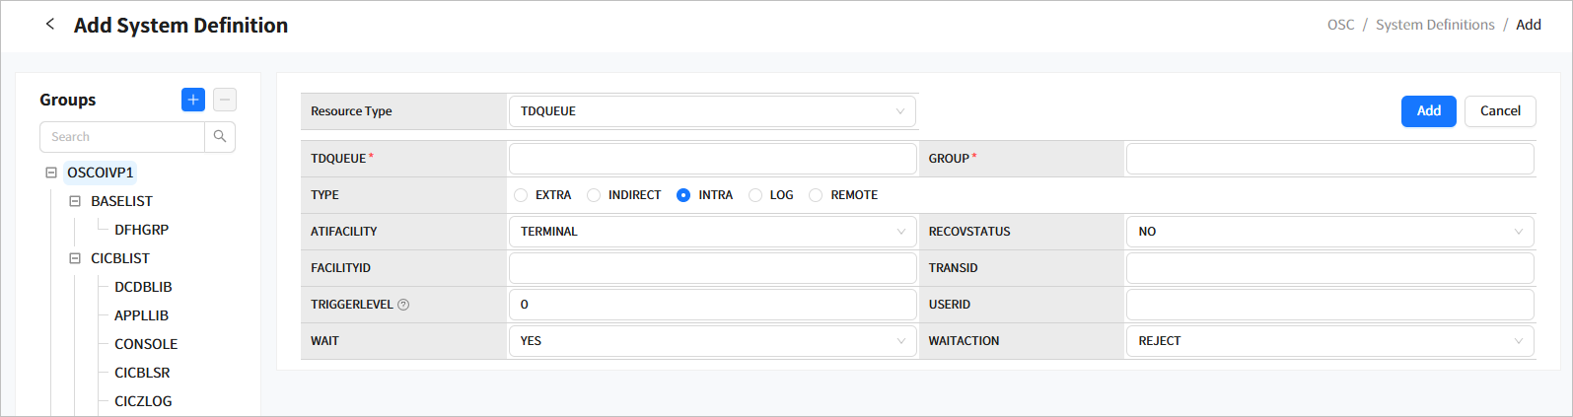Viewport: 1573px width, 417px height.
Task: Click the OSC breadcrumb link
Action: (1340, 25)
